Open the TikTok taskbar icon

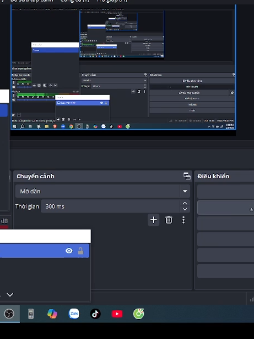click(95, 314)
